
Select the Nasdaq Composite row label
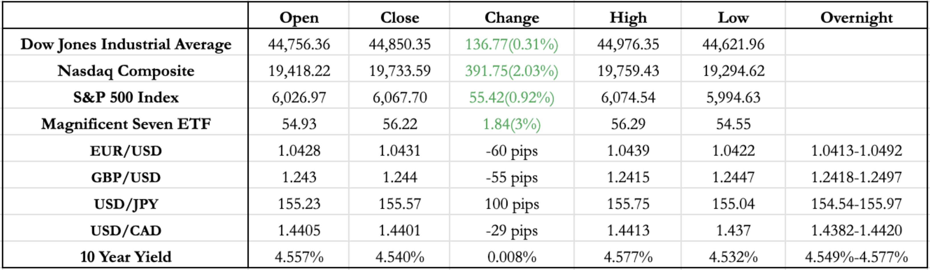[x=126, y=71]
